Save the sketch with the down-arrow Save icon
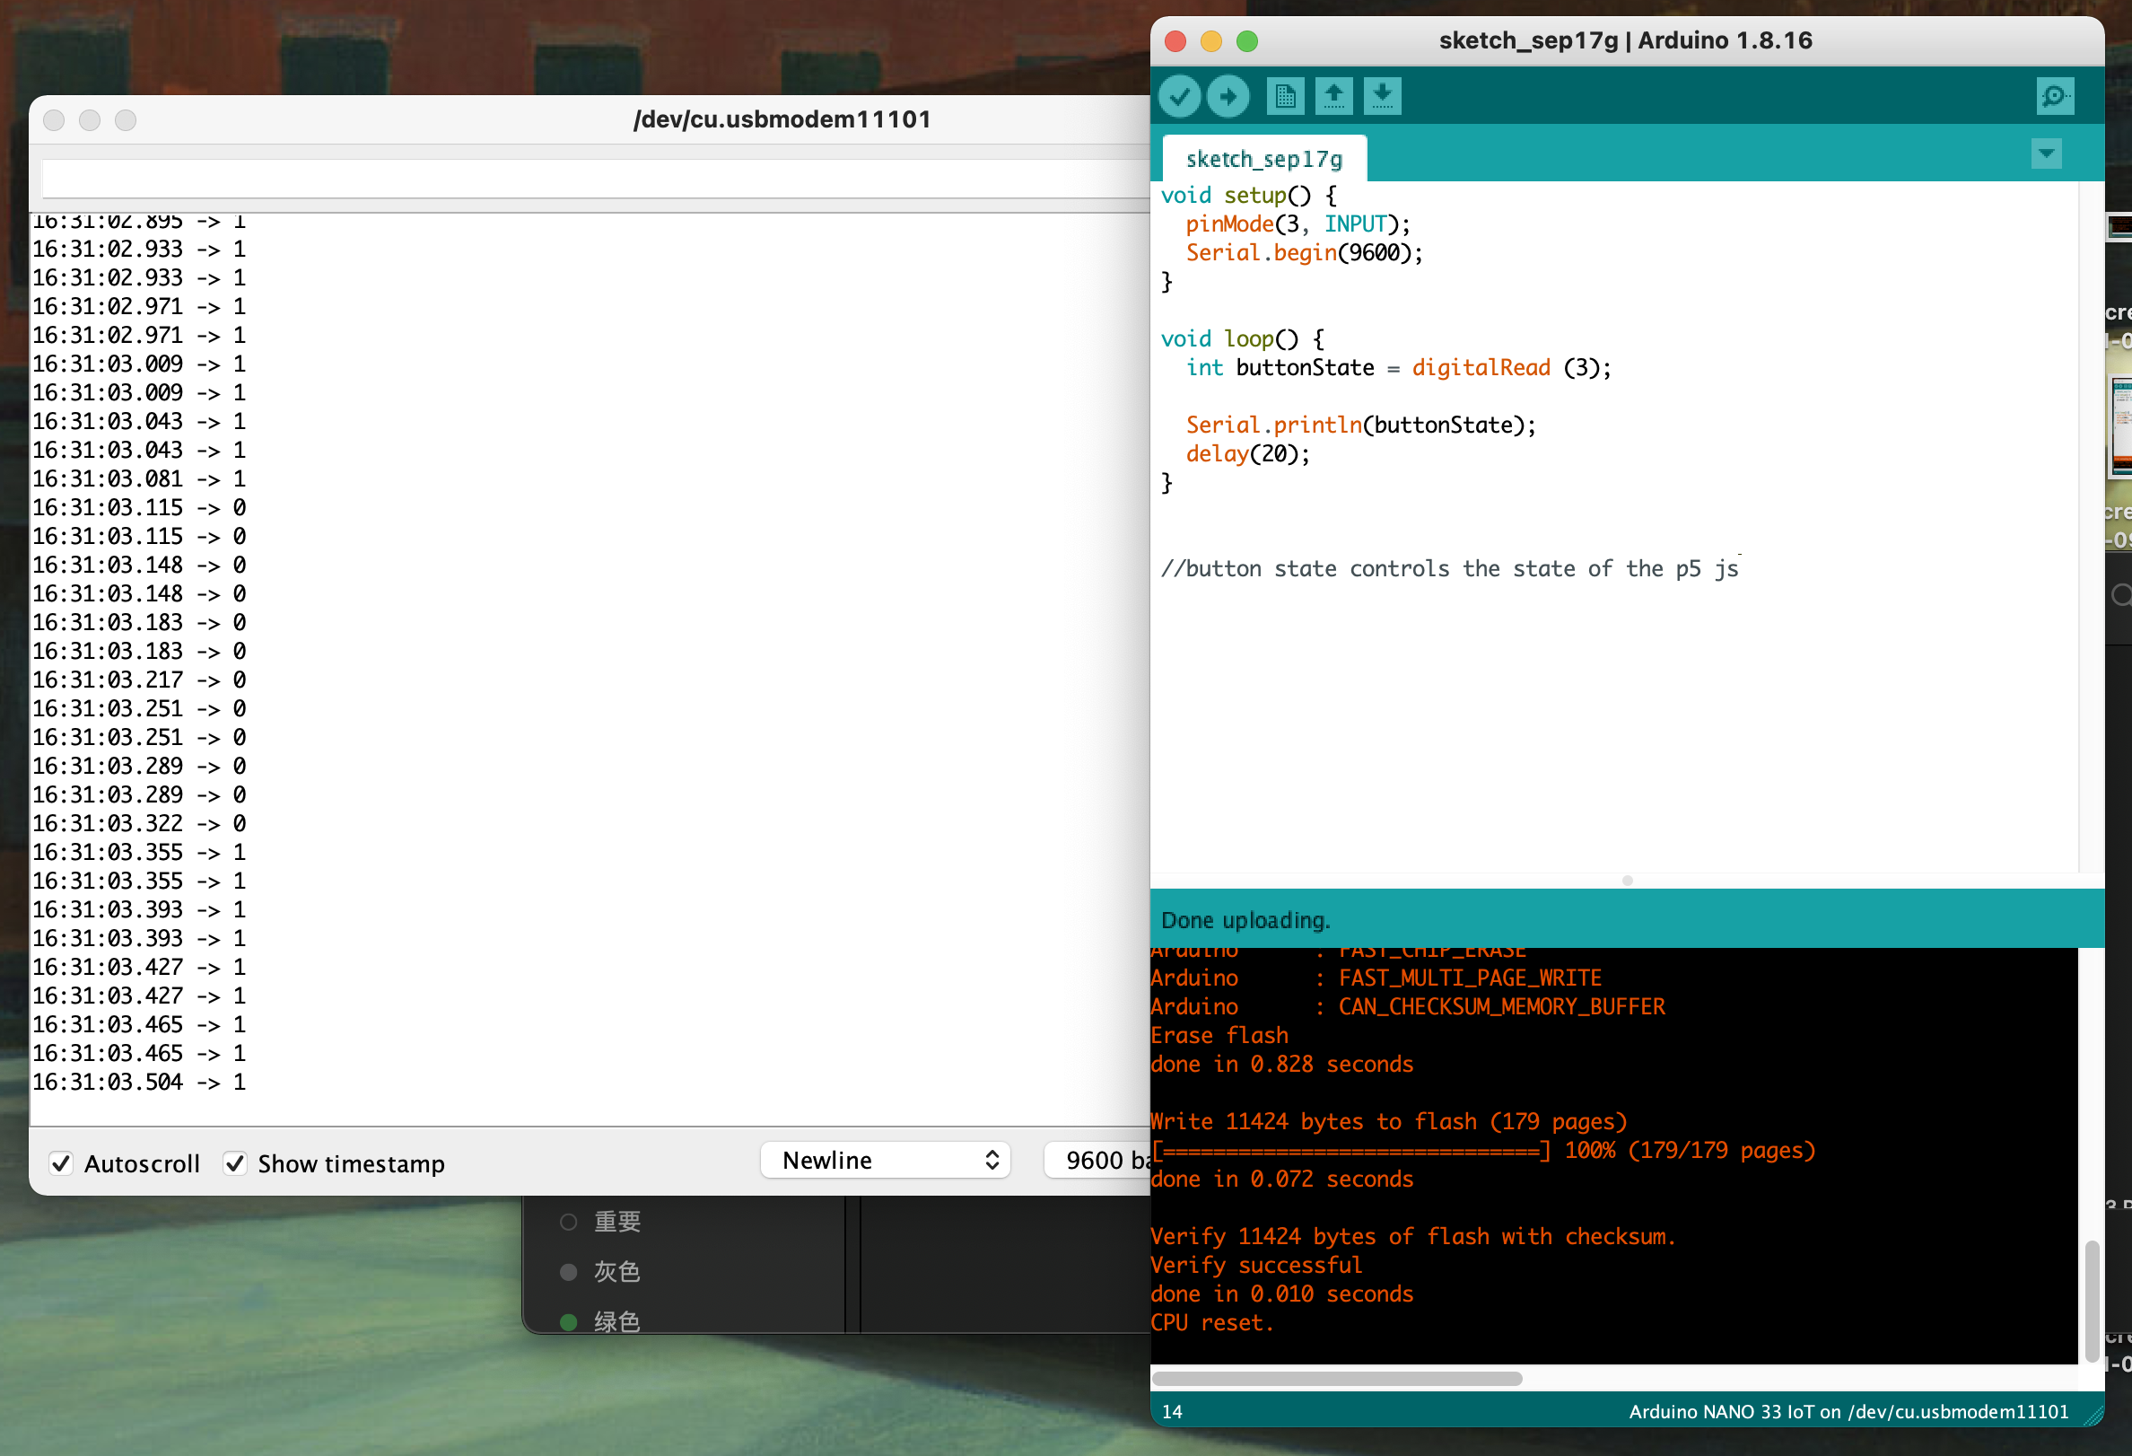Screen dimensions: 2132x1456 point(1383,96)
